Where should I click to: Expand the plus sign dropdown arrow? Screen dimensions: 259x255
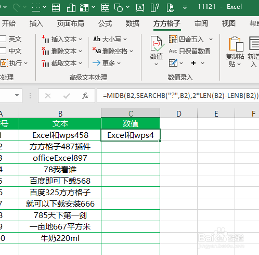[x=202, y=63]
